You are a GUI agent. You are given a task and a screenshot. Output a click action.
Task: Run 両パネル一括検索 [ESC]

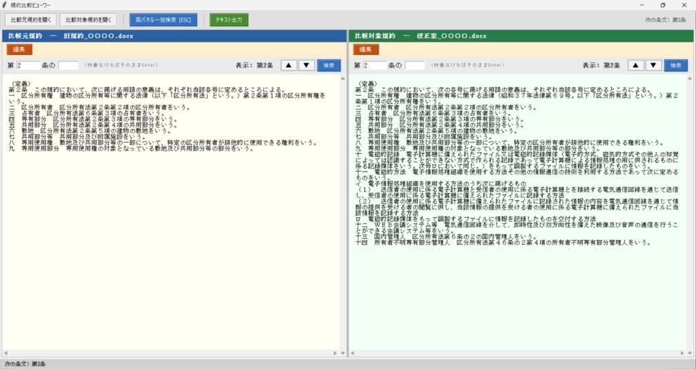pos(163,20)
